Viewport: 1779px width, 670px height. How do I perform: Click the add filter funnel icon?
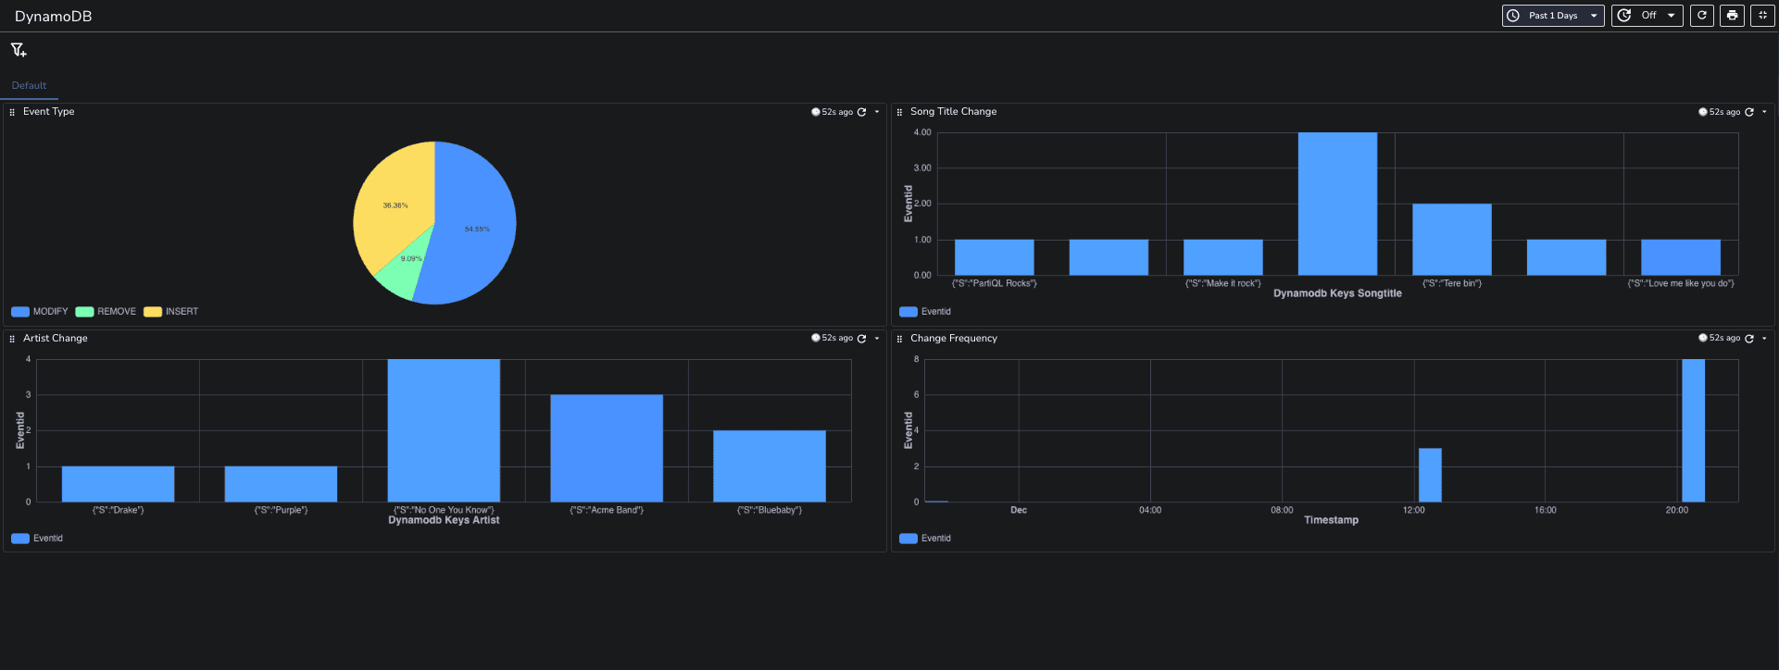tap(19, 50)
